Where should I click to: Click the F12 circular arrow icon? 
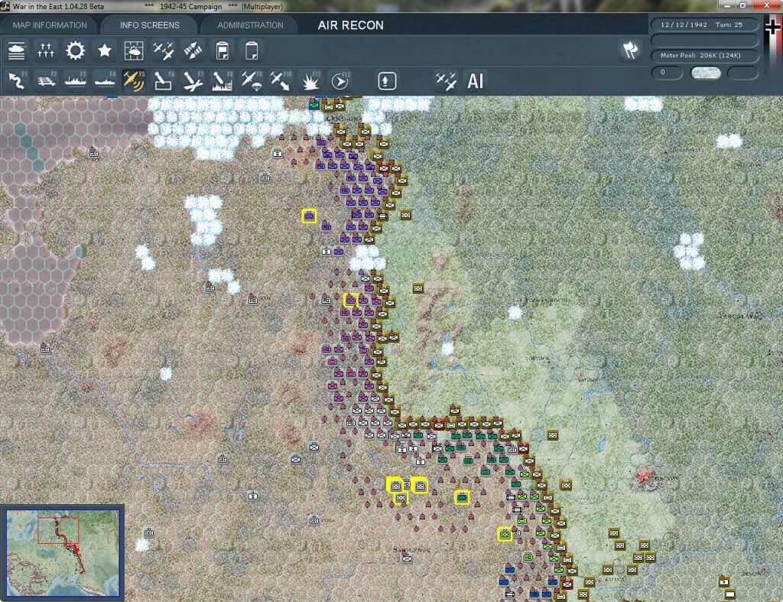pos(340,81)
